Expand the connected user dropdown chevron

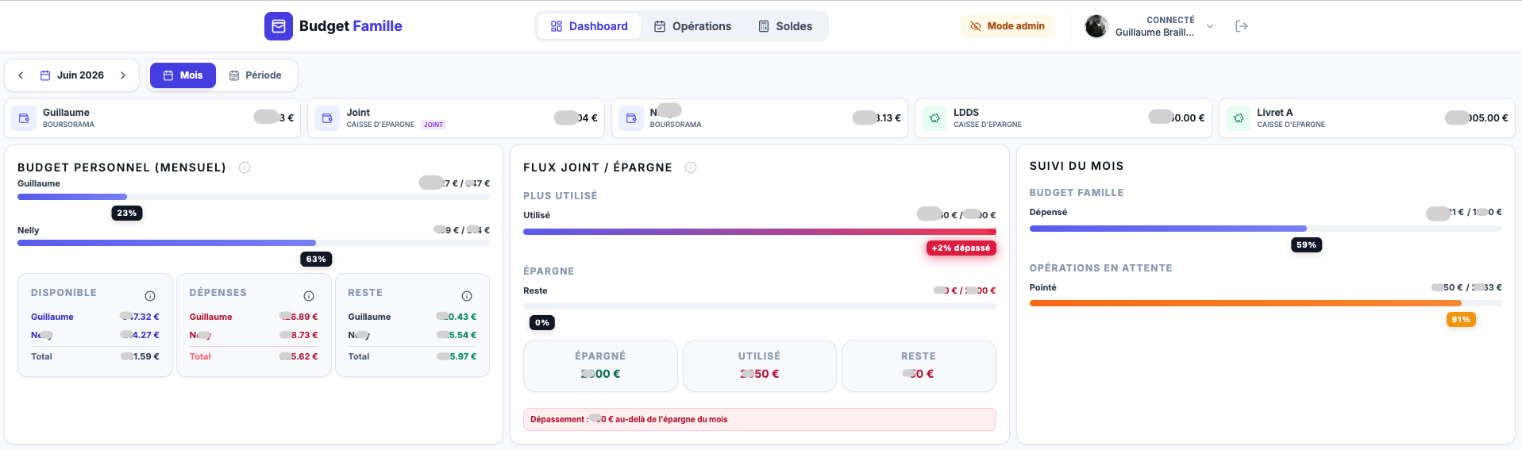pyautogui.click(x=1210, y=26)
